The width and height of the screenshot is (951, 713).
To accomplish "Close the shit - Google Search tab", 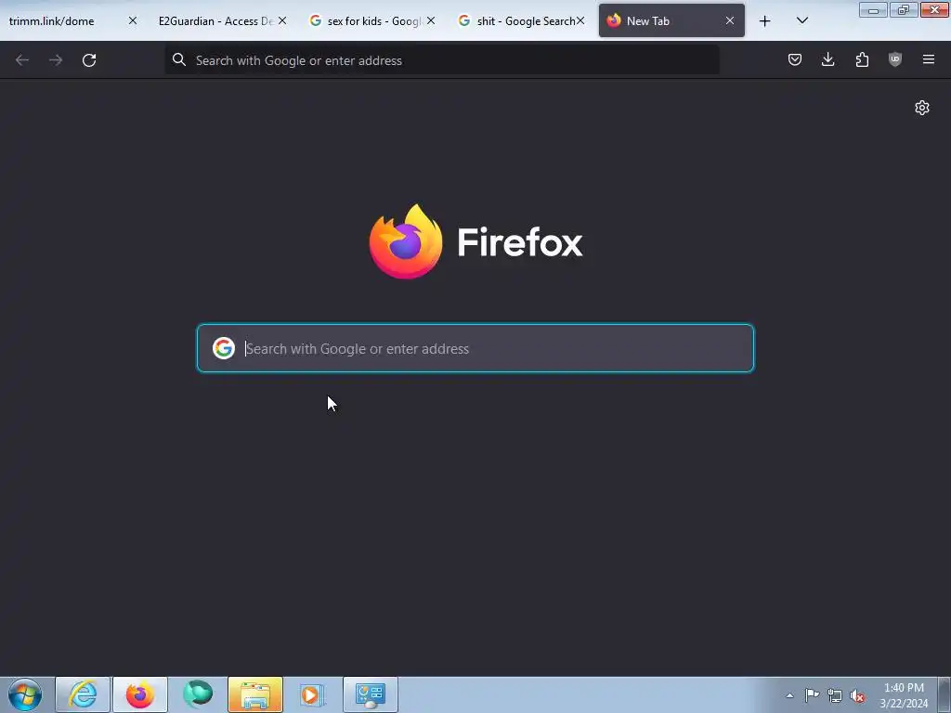I will (x=580, y=20).
